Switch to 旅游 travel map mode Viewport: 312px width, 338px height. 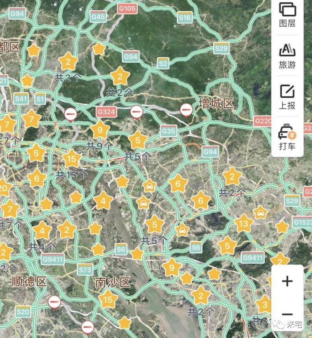pos(287,56)
